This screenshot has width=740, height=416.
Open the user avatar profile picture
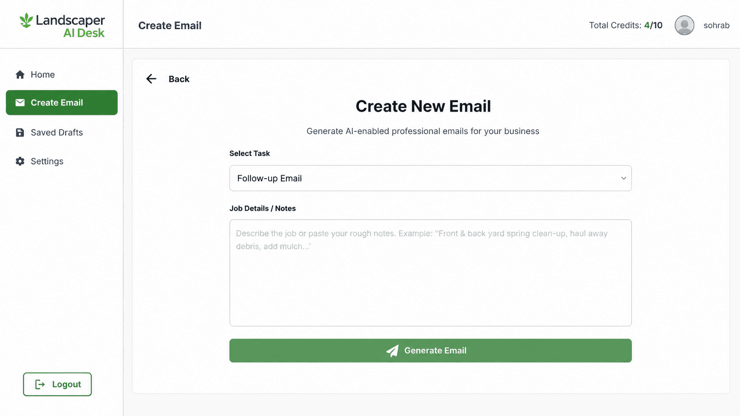pyautogui.click(x=684, y=25)
